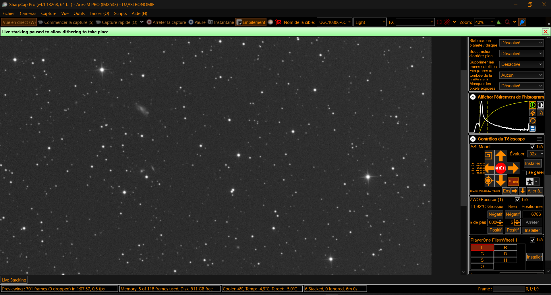Toggle the PlayerOne FilterWheel Lié checkbox

click(532, 240)
